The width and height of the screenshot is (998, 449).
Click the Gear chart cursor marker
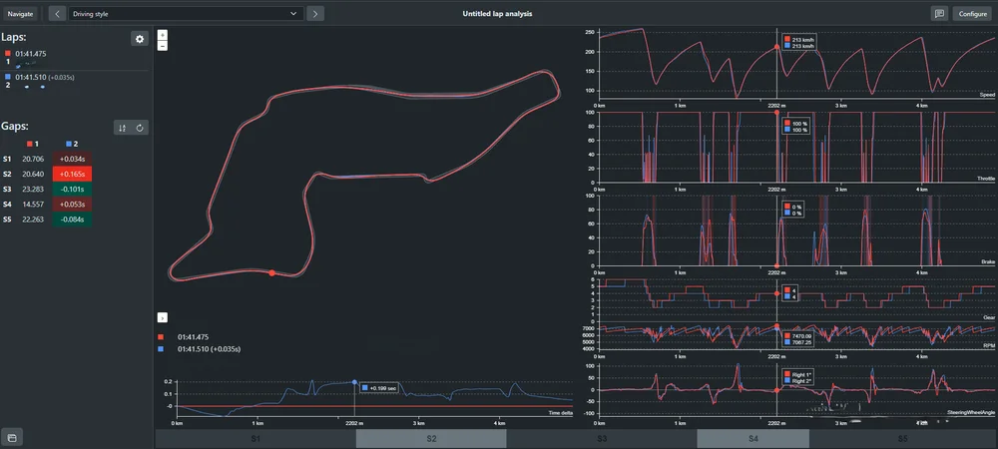tap(776, 293)
